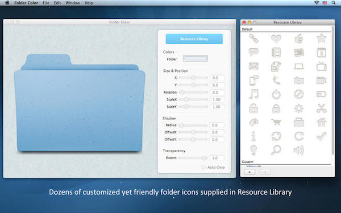The image size is (341, 213).
Task: Open the Folder color swatch
Action: [196, 59]
